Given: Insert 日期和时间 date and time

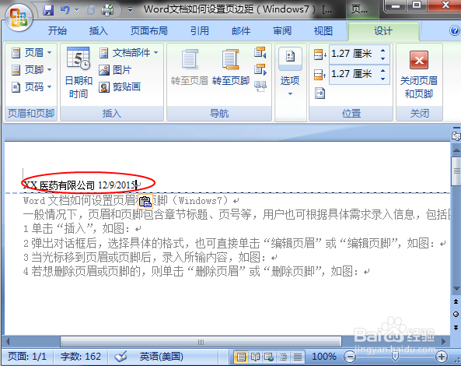Looking at the screenshot, I should coord(79,72).
